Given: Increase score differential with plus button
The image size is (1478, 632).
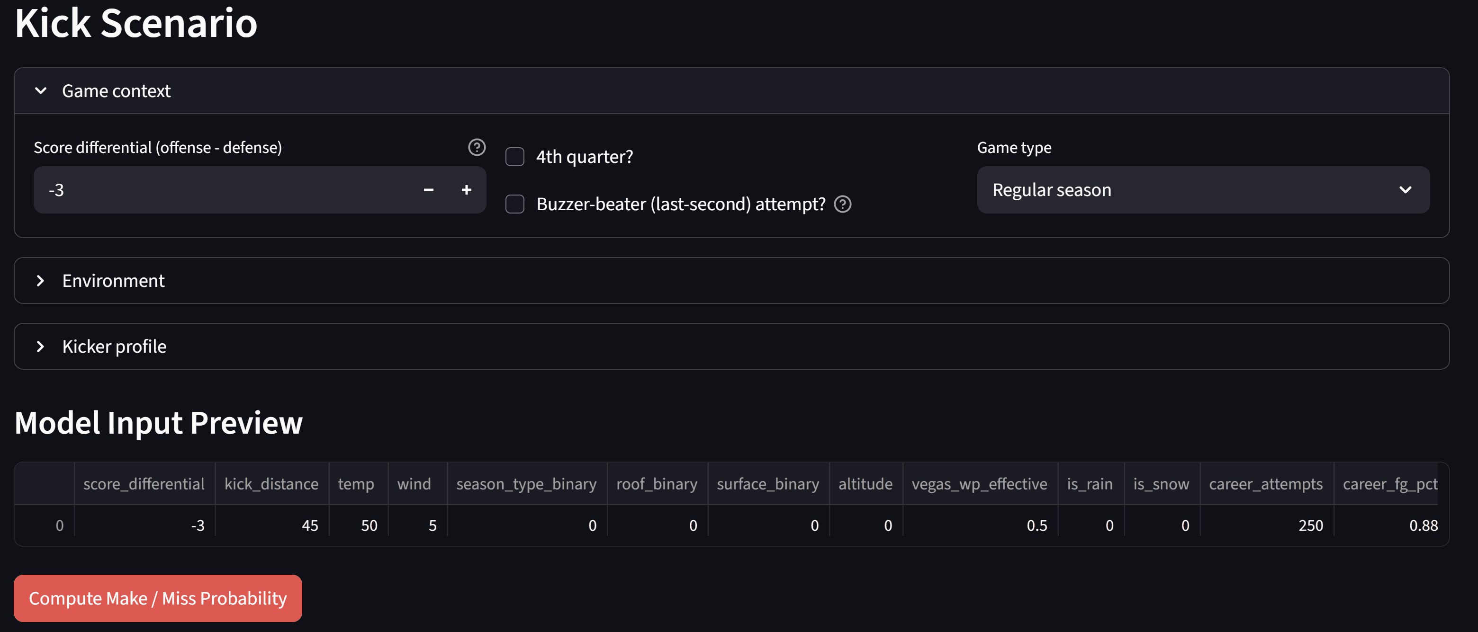Looking at the screenshot, I should pyautogui.click(x=467, y=190).
